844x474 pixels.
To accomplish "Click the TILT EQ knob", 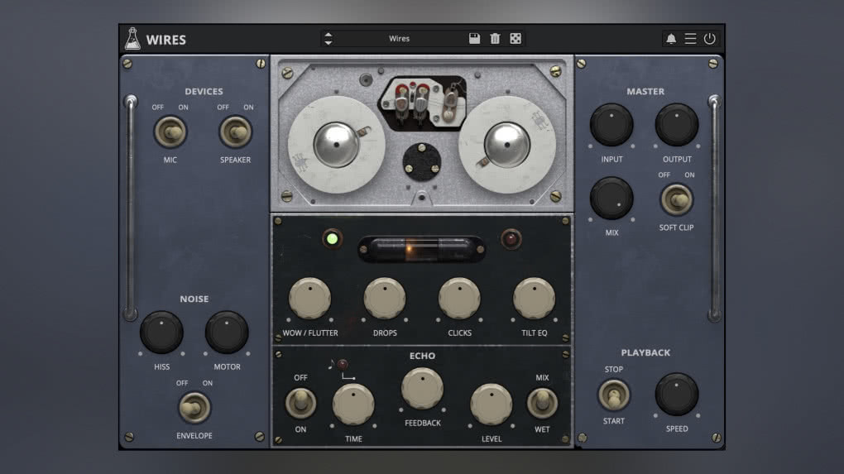I will 534,298.
